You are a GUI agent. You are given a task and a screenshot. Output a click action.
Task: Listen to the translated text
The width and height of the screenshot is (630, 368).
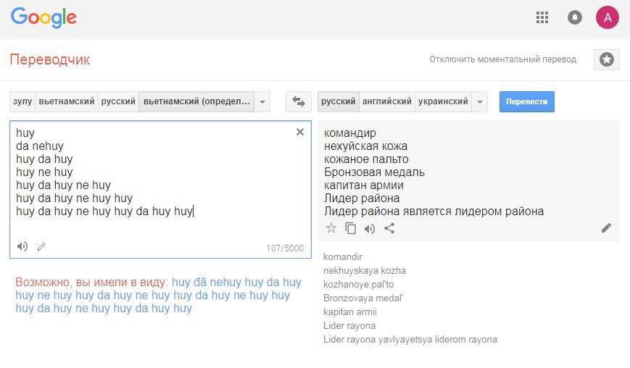[370, 229]
